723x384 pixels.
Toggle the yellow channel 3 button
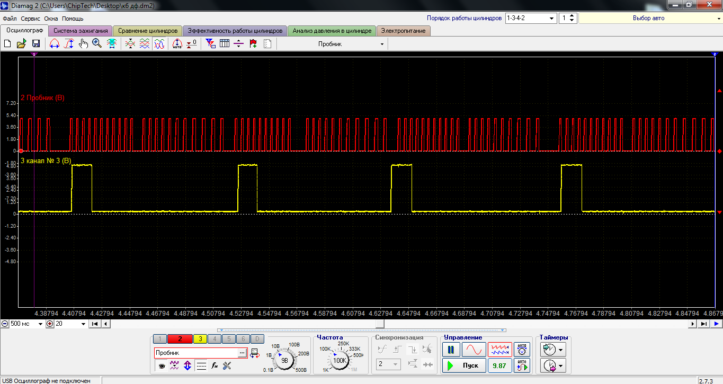tap(200, 339)
